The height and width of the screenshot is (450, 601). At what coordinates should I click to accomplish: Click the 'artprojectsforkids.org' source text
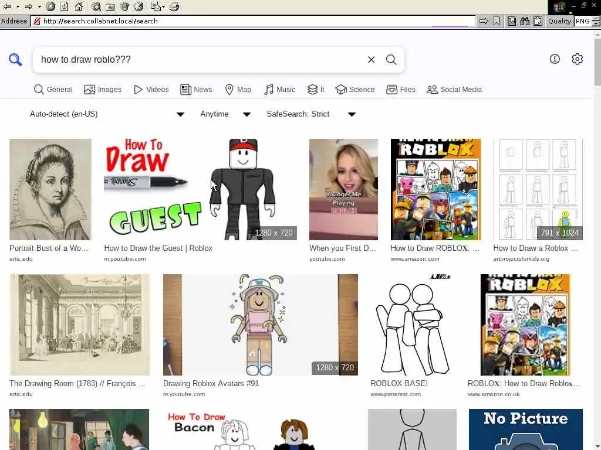(x=521, y=258)
